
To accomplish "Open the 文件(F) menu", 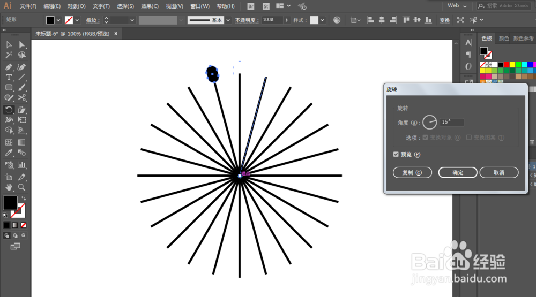I will tap(28, 6).
